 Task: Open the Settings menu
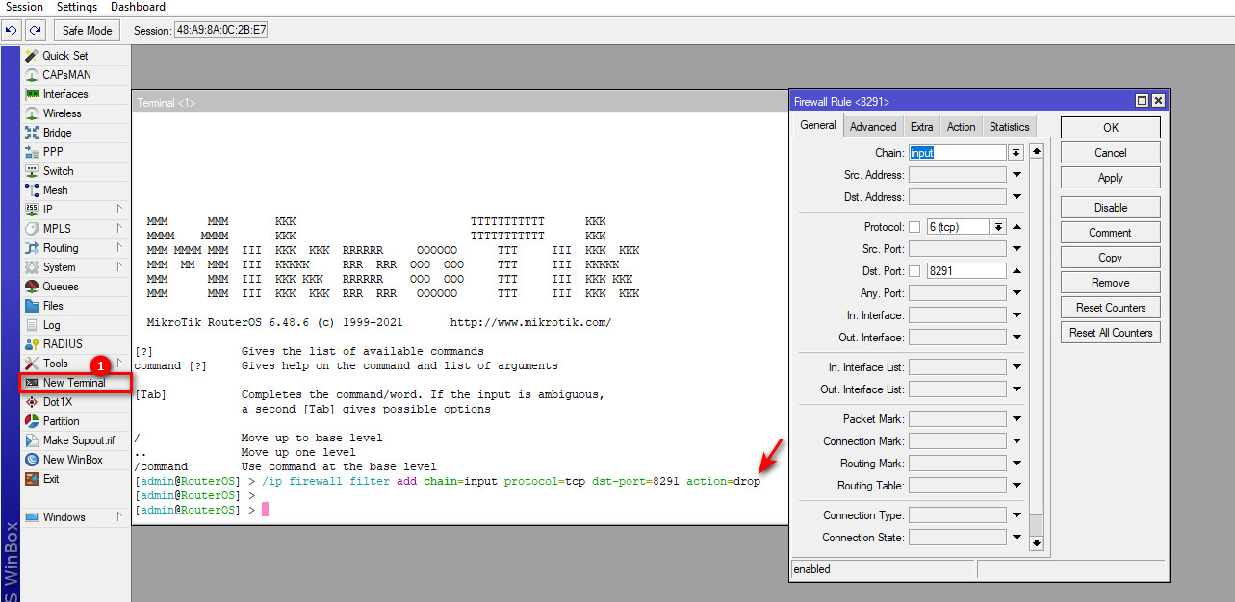pos(77,7)
